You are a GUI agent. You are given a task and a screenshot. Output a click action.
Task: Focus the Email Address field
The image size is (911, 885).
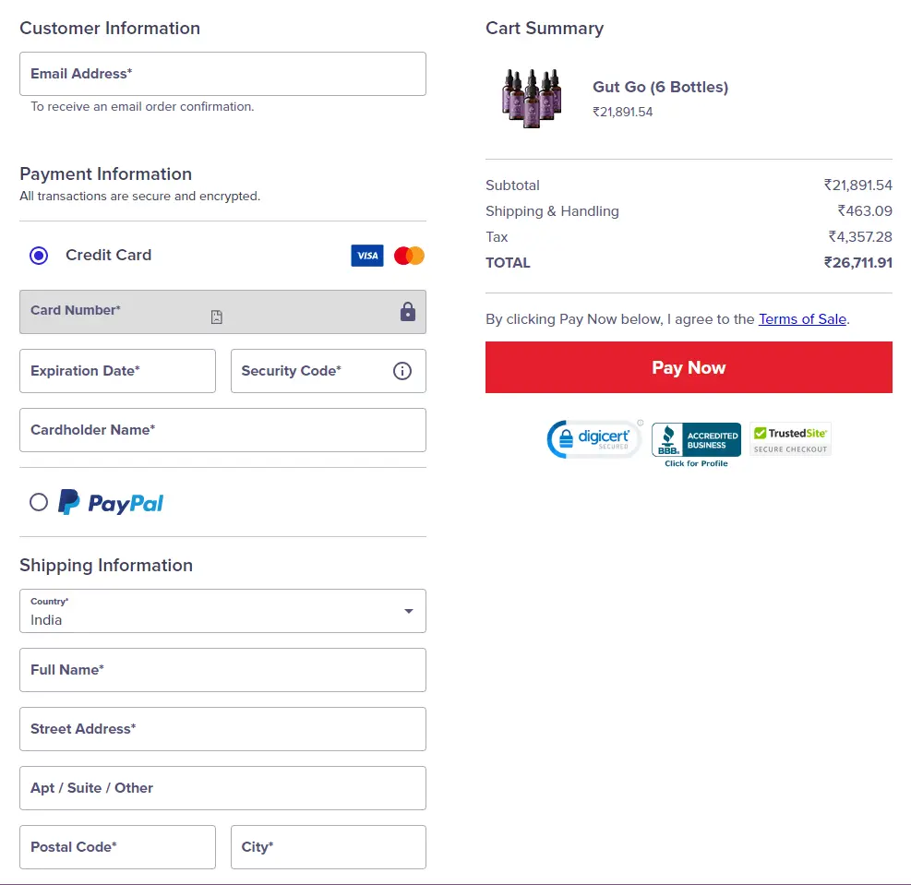222,74
